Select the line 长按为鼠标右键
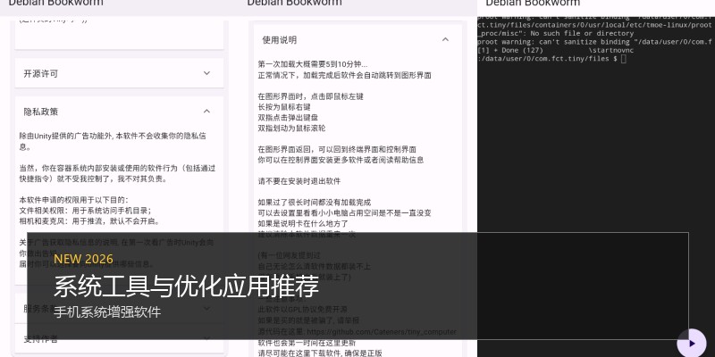Image resolution: width=715 pixels, height=357 pixels. tap(284, 107)
